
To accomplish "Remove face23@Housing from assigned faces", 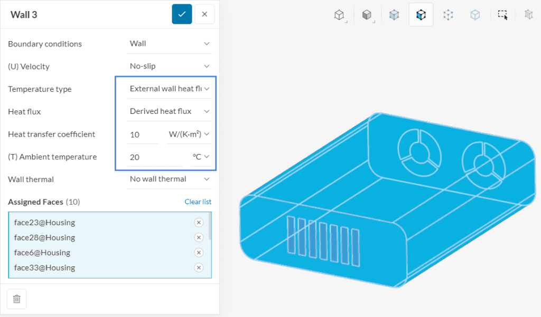I will click(x=199, y=223).
